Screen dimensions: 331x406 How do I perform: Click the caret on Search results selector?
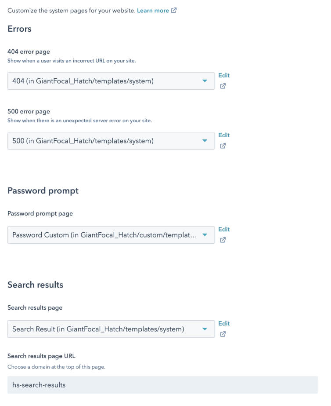(204, 329)
